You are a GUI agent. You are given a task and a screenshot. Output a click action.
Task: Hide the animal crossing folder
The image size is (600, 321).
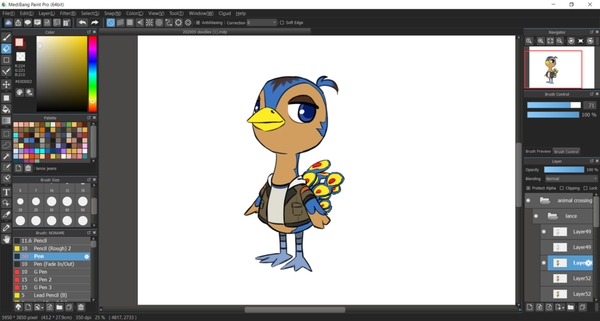(528, 201)
